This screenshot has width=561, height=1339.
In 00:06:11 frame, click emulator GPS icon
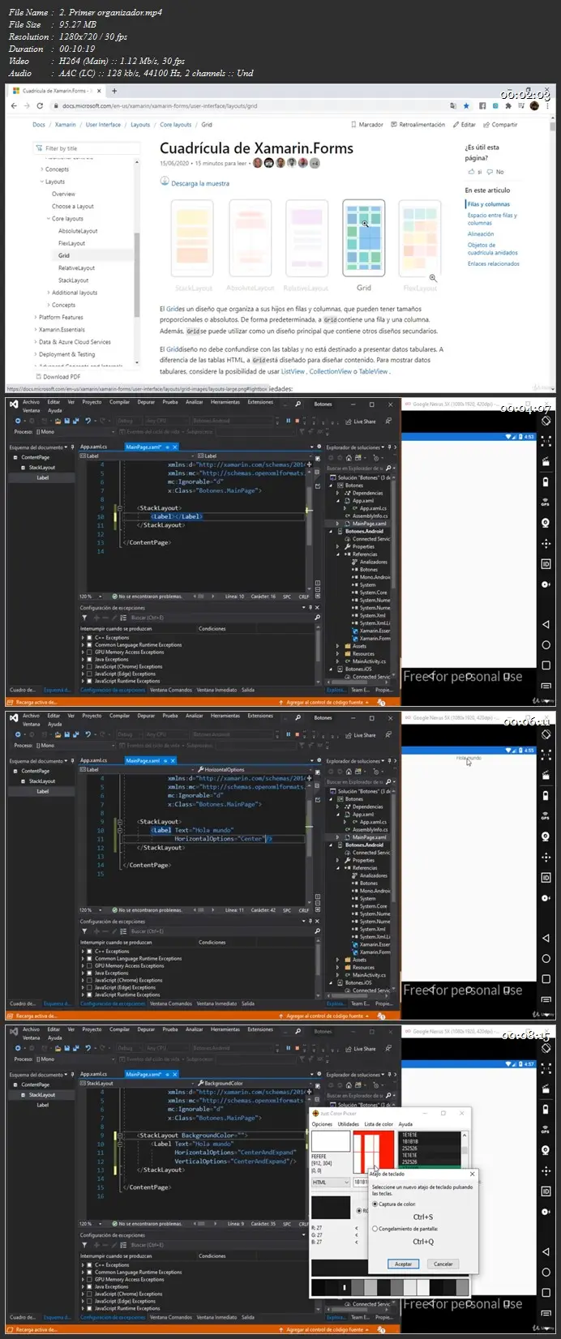pyautogui.click(x=546, y=815)
